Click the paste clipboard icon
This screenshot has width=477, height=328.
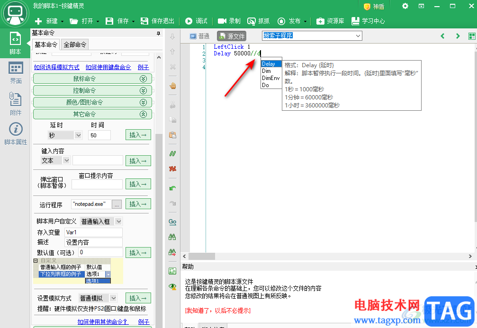(172, 135)
